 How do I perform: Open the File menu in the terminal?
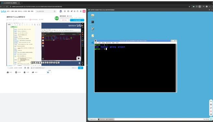point(96,43)
